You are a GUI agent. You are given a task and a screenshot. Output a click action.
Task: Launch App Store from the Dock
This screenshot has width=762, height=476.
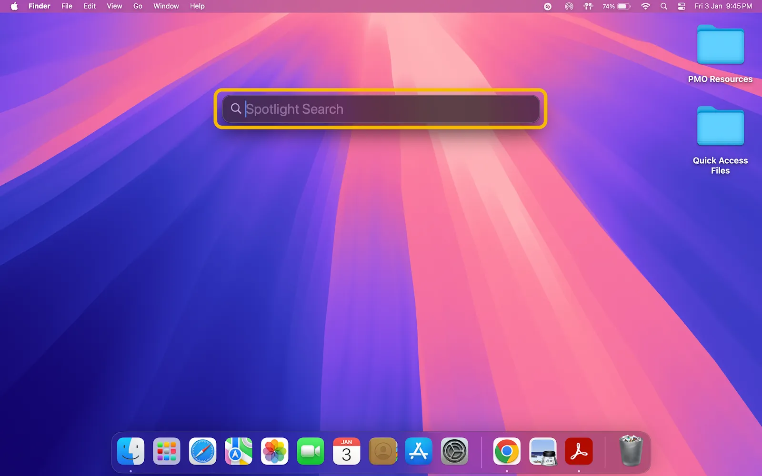pos(419,451)
